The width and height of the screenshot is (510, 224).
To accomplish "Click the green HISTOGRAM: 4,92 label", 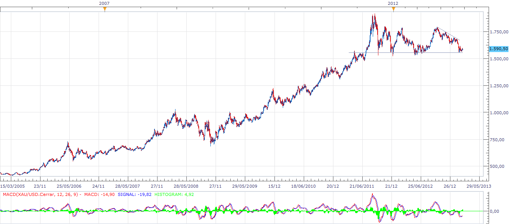I will (x=174, y=194).
